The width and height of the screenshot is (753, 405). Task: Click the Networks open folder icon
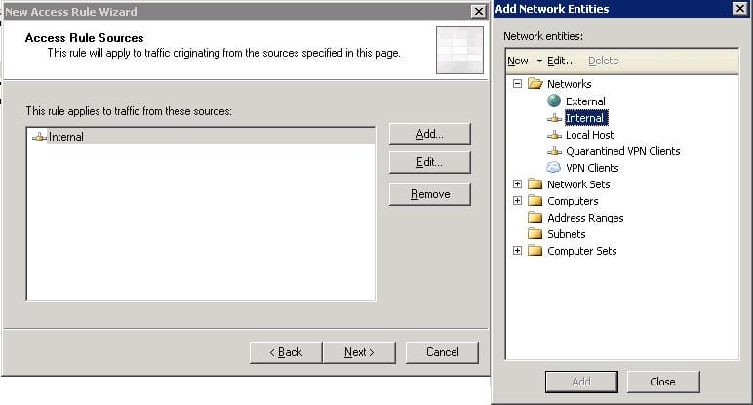(x=535, y=85)
